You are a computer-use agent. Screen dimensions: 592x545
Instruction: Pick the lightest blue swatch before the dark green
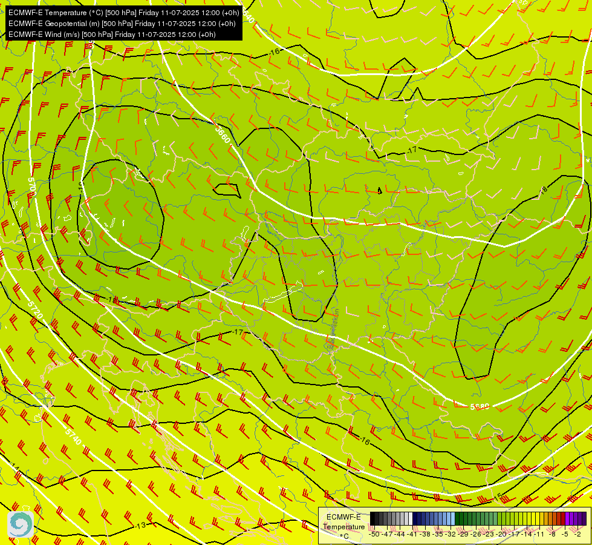(453, 518)
